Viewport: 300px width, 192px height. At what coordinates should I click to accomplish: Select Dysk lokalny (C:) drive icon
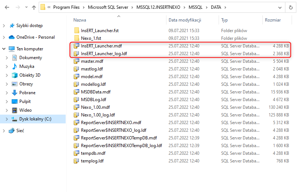(15, 119)
